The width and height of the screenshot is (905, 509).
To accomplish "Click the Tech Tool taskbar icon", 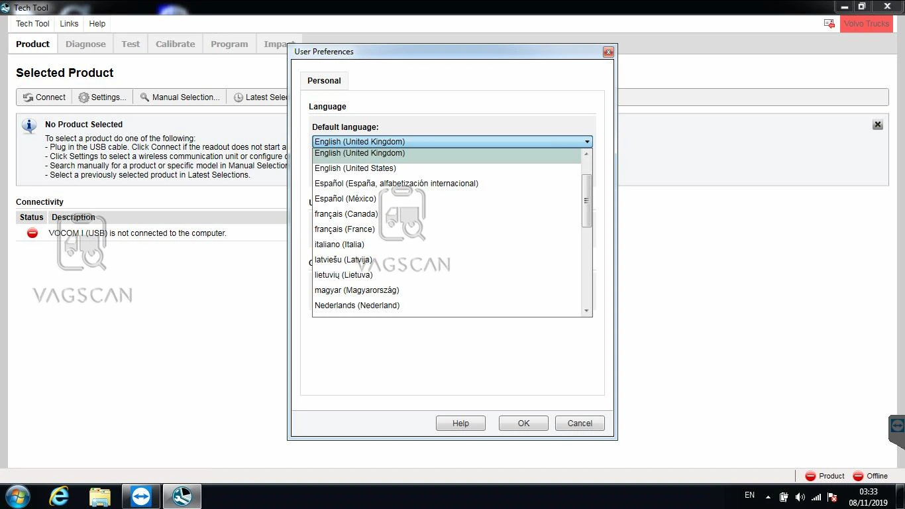I will tap(182, 496).
